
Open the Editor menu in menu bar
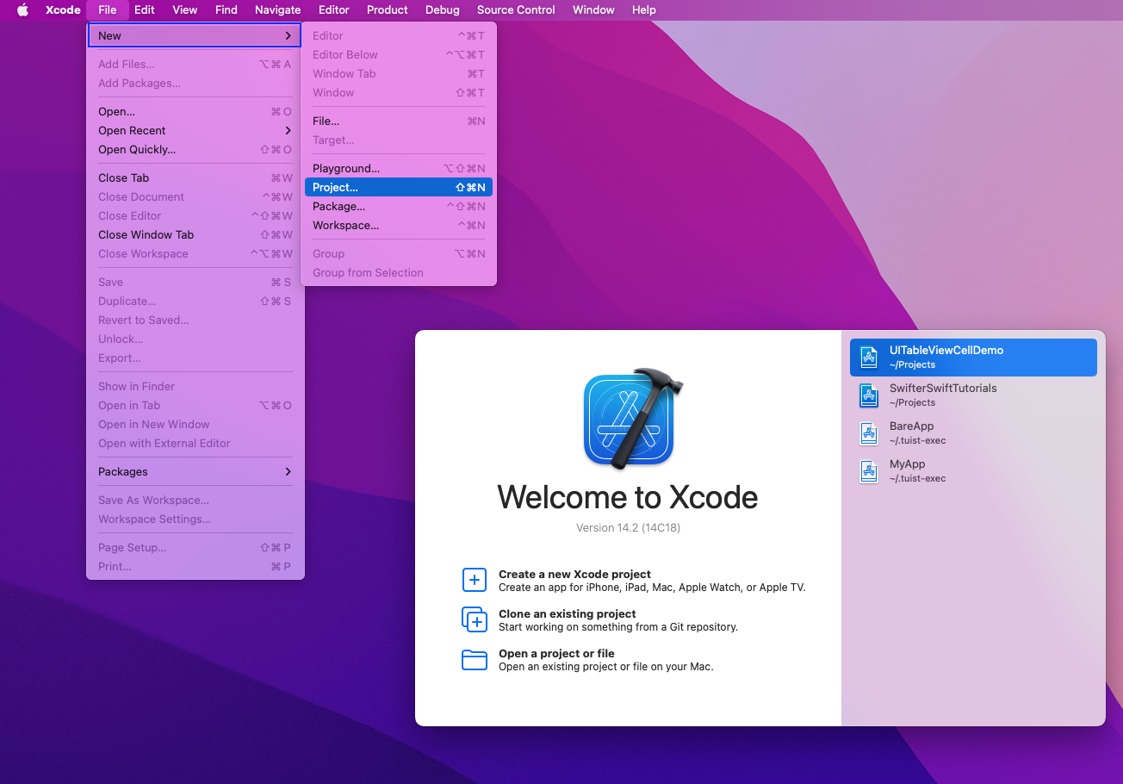pos(334,10)
